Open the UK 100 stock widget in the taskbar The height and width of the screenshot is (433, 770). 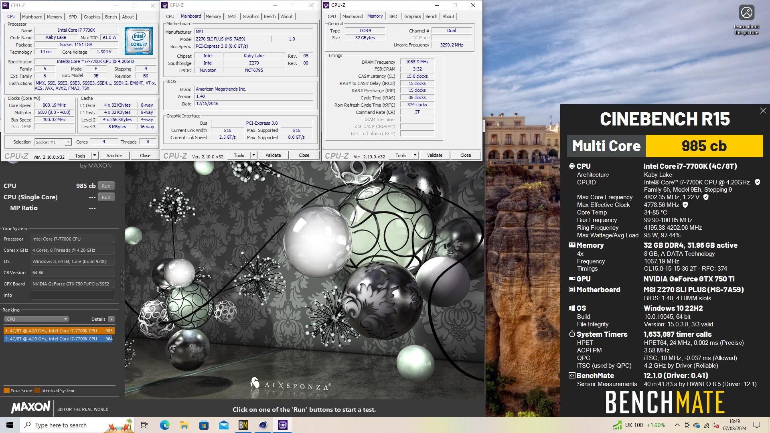click(638, 425)
